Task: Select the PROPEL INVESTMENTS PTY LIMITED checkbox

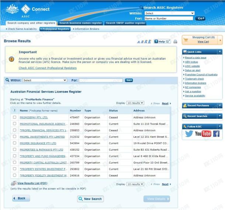Action: 14,136
